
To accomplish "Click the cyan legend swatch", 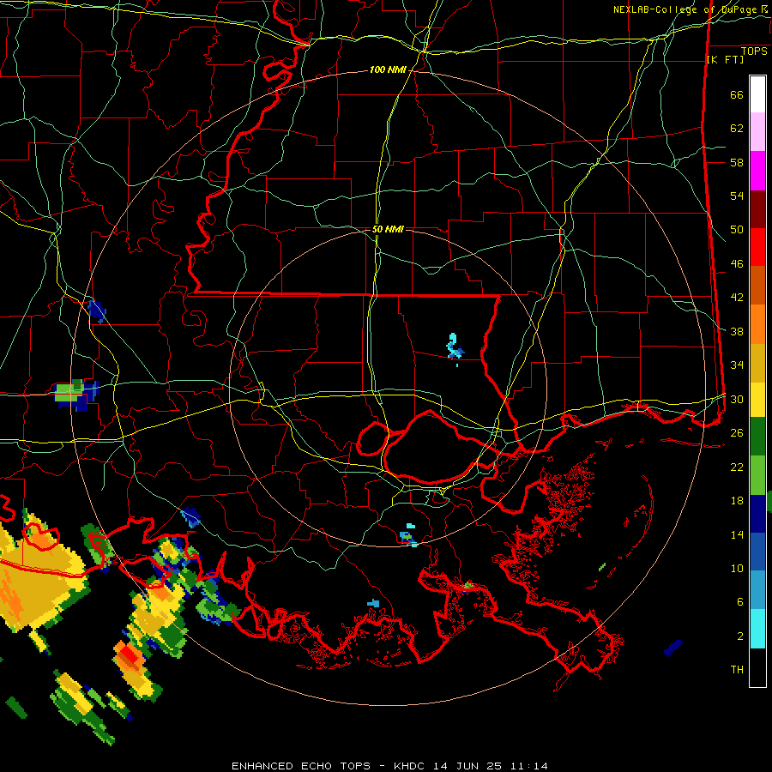I will [x=757, y=629].
